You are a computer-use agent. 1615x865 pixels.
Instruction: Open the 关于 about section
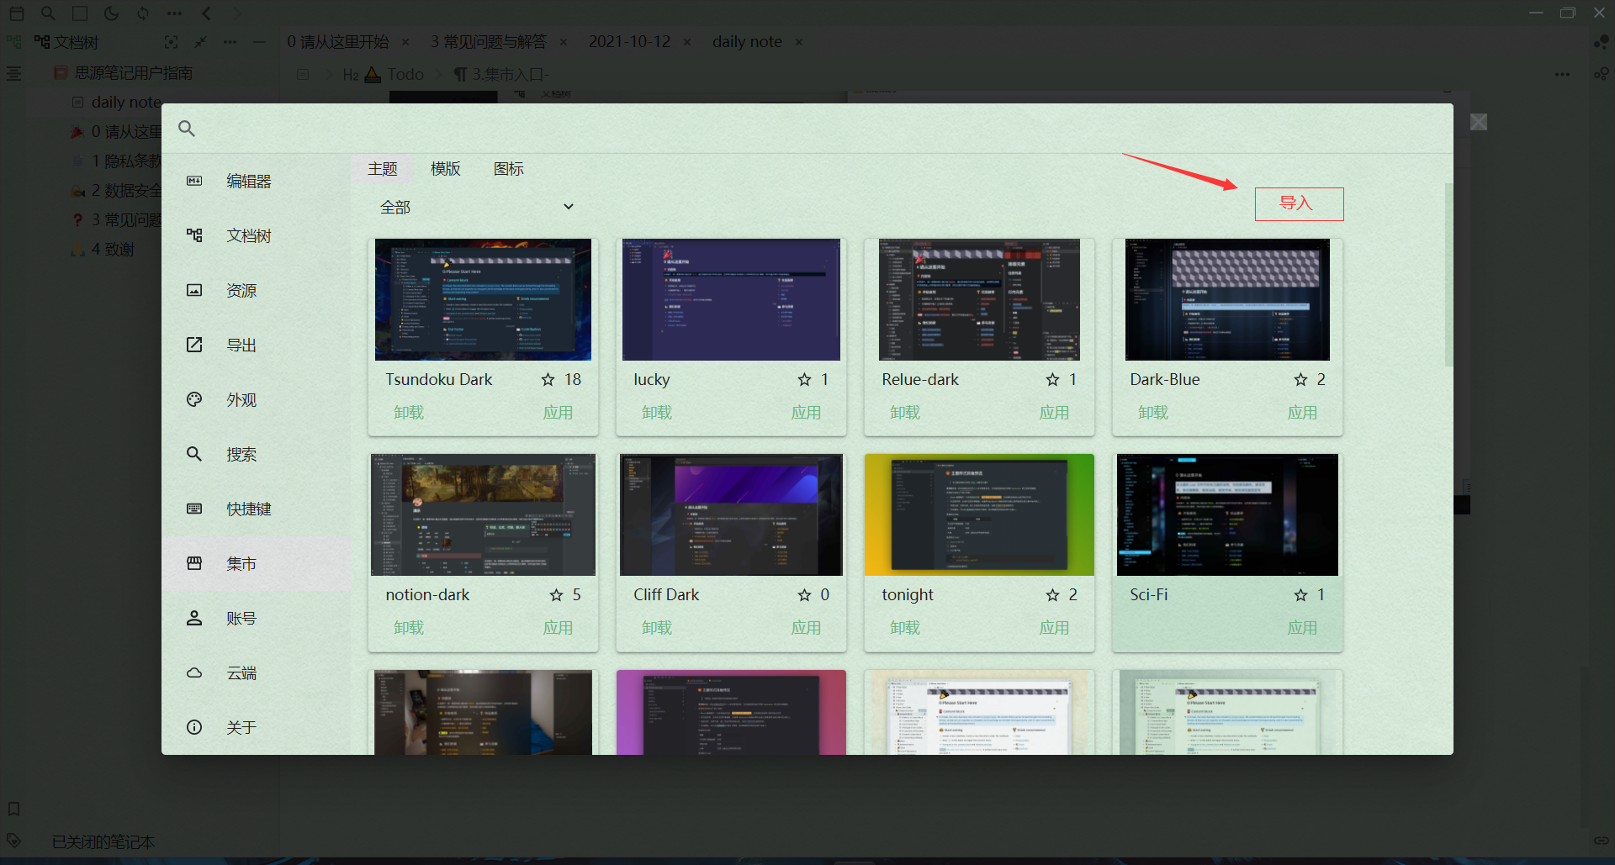pos(241,728)
